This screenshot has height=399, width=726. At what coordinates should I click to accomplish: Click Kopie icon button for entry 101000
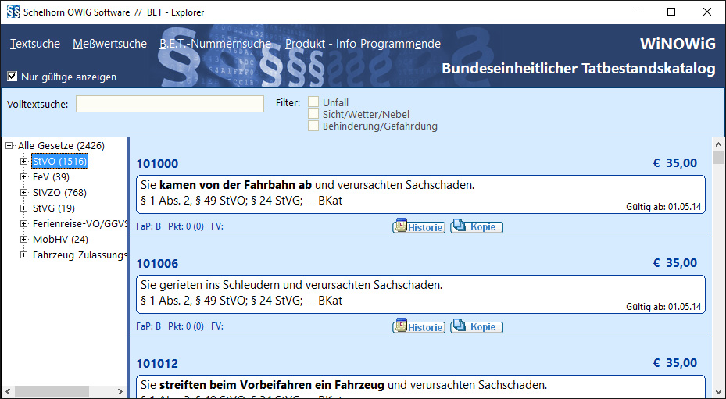[x=477, y=227]
